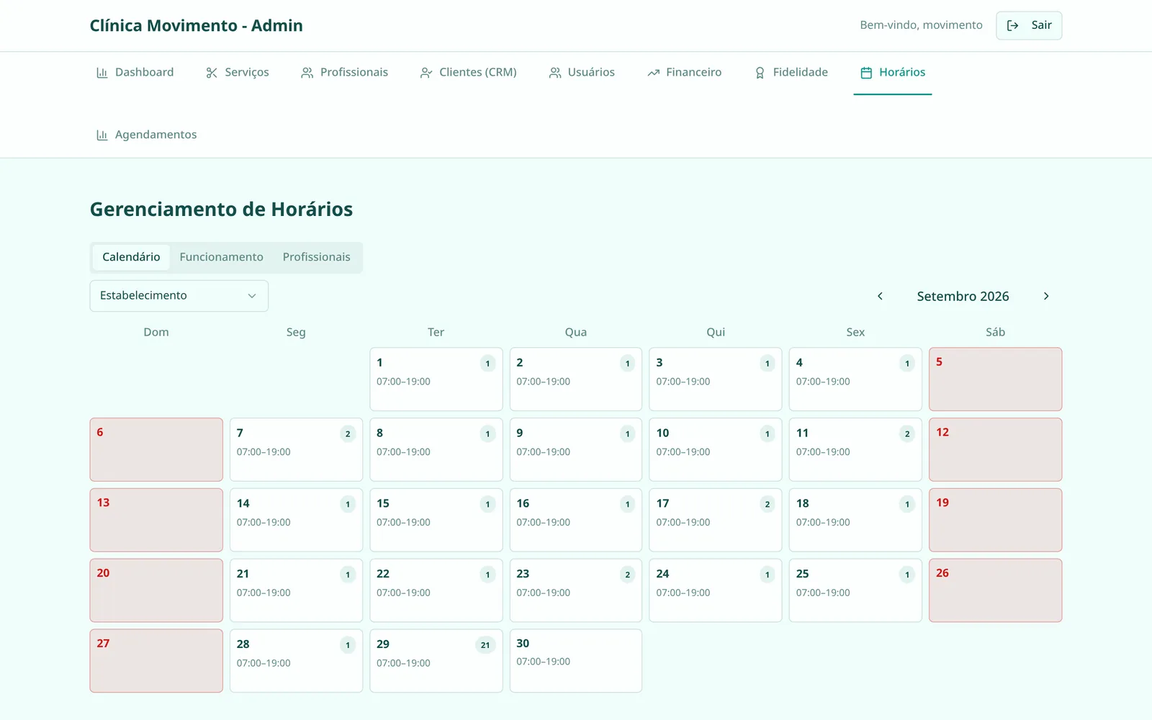Open day 21 calendar cell

(x=296, y=590)
